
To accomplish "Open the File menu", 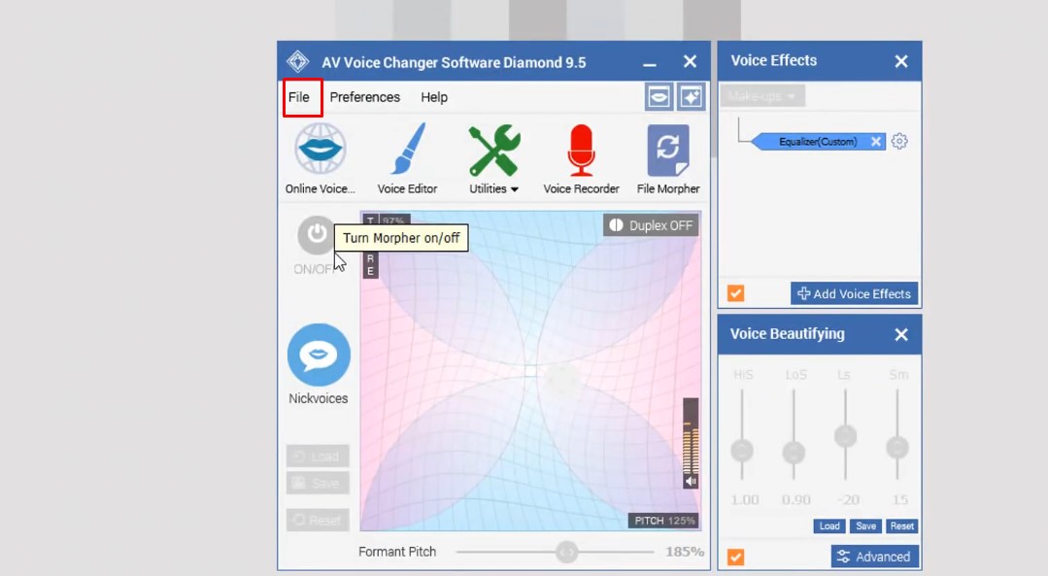I will pyautogui.click(x=302, y=97).
